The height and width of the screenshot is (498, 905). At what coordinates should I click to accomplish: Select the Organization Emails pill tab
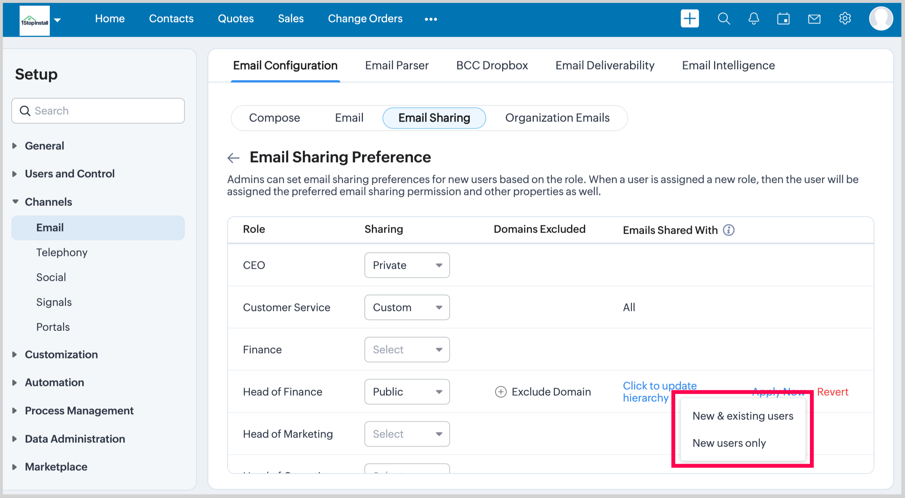[557, 118]
